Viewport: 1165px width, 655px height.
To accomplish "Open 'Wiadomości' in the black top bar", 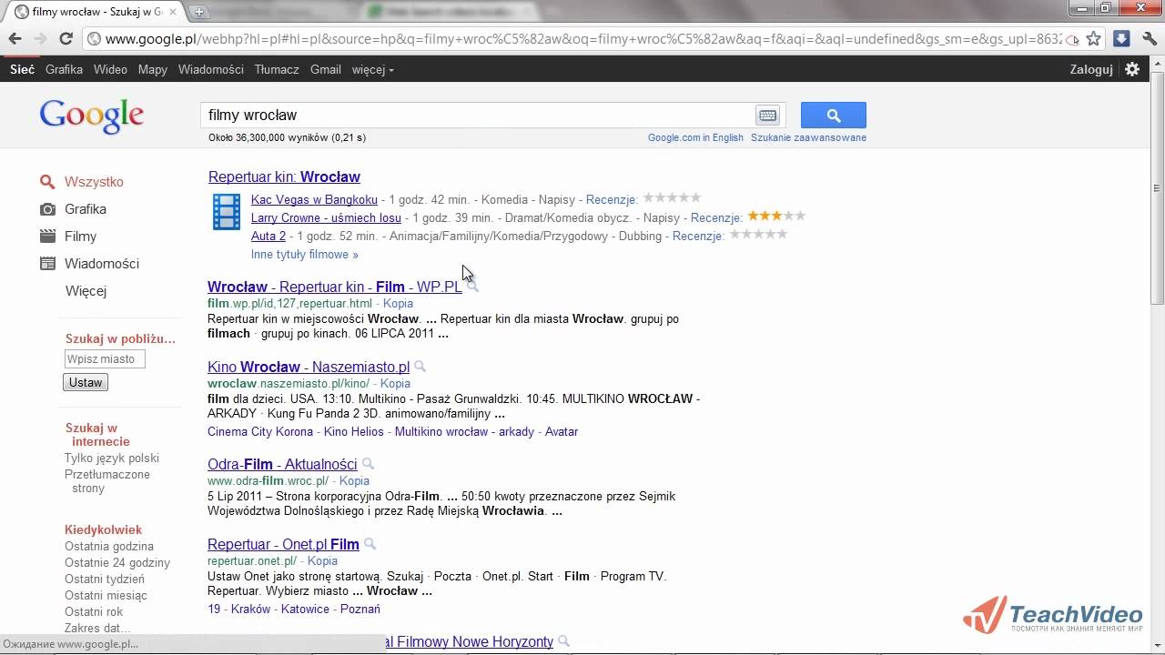I will 211,69.
